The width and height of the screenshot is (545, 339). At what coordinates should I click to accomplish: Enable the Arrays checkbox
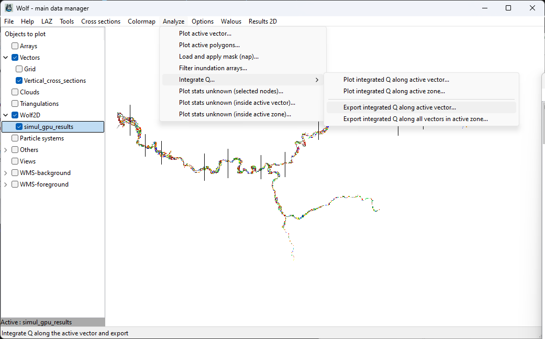click(x=15, y=46)
